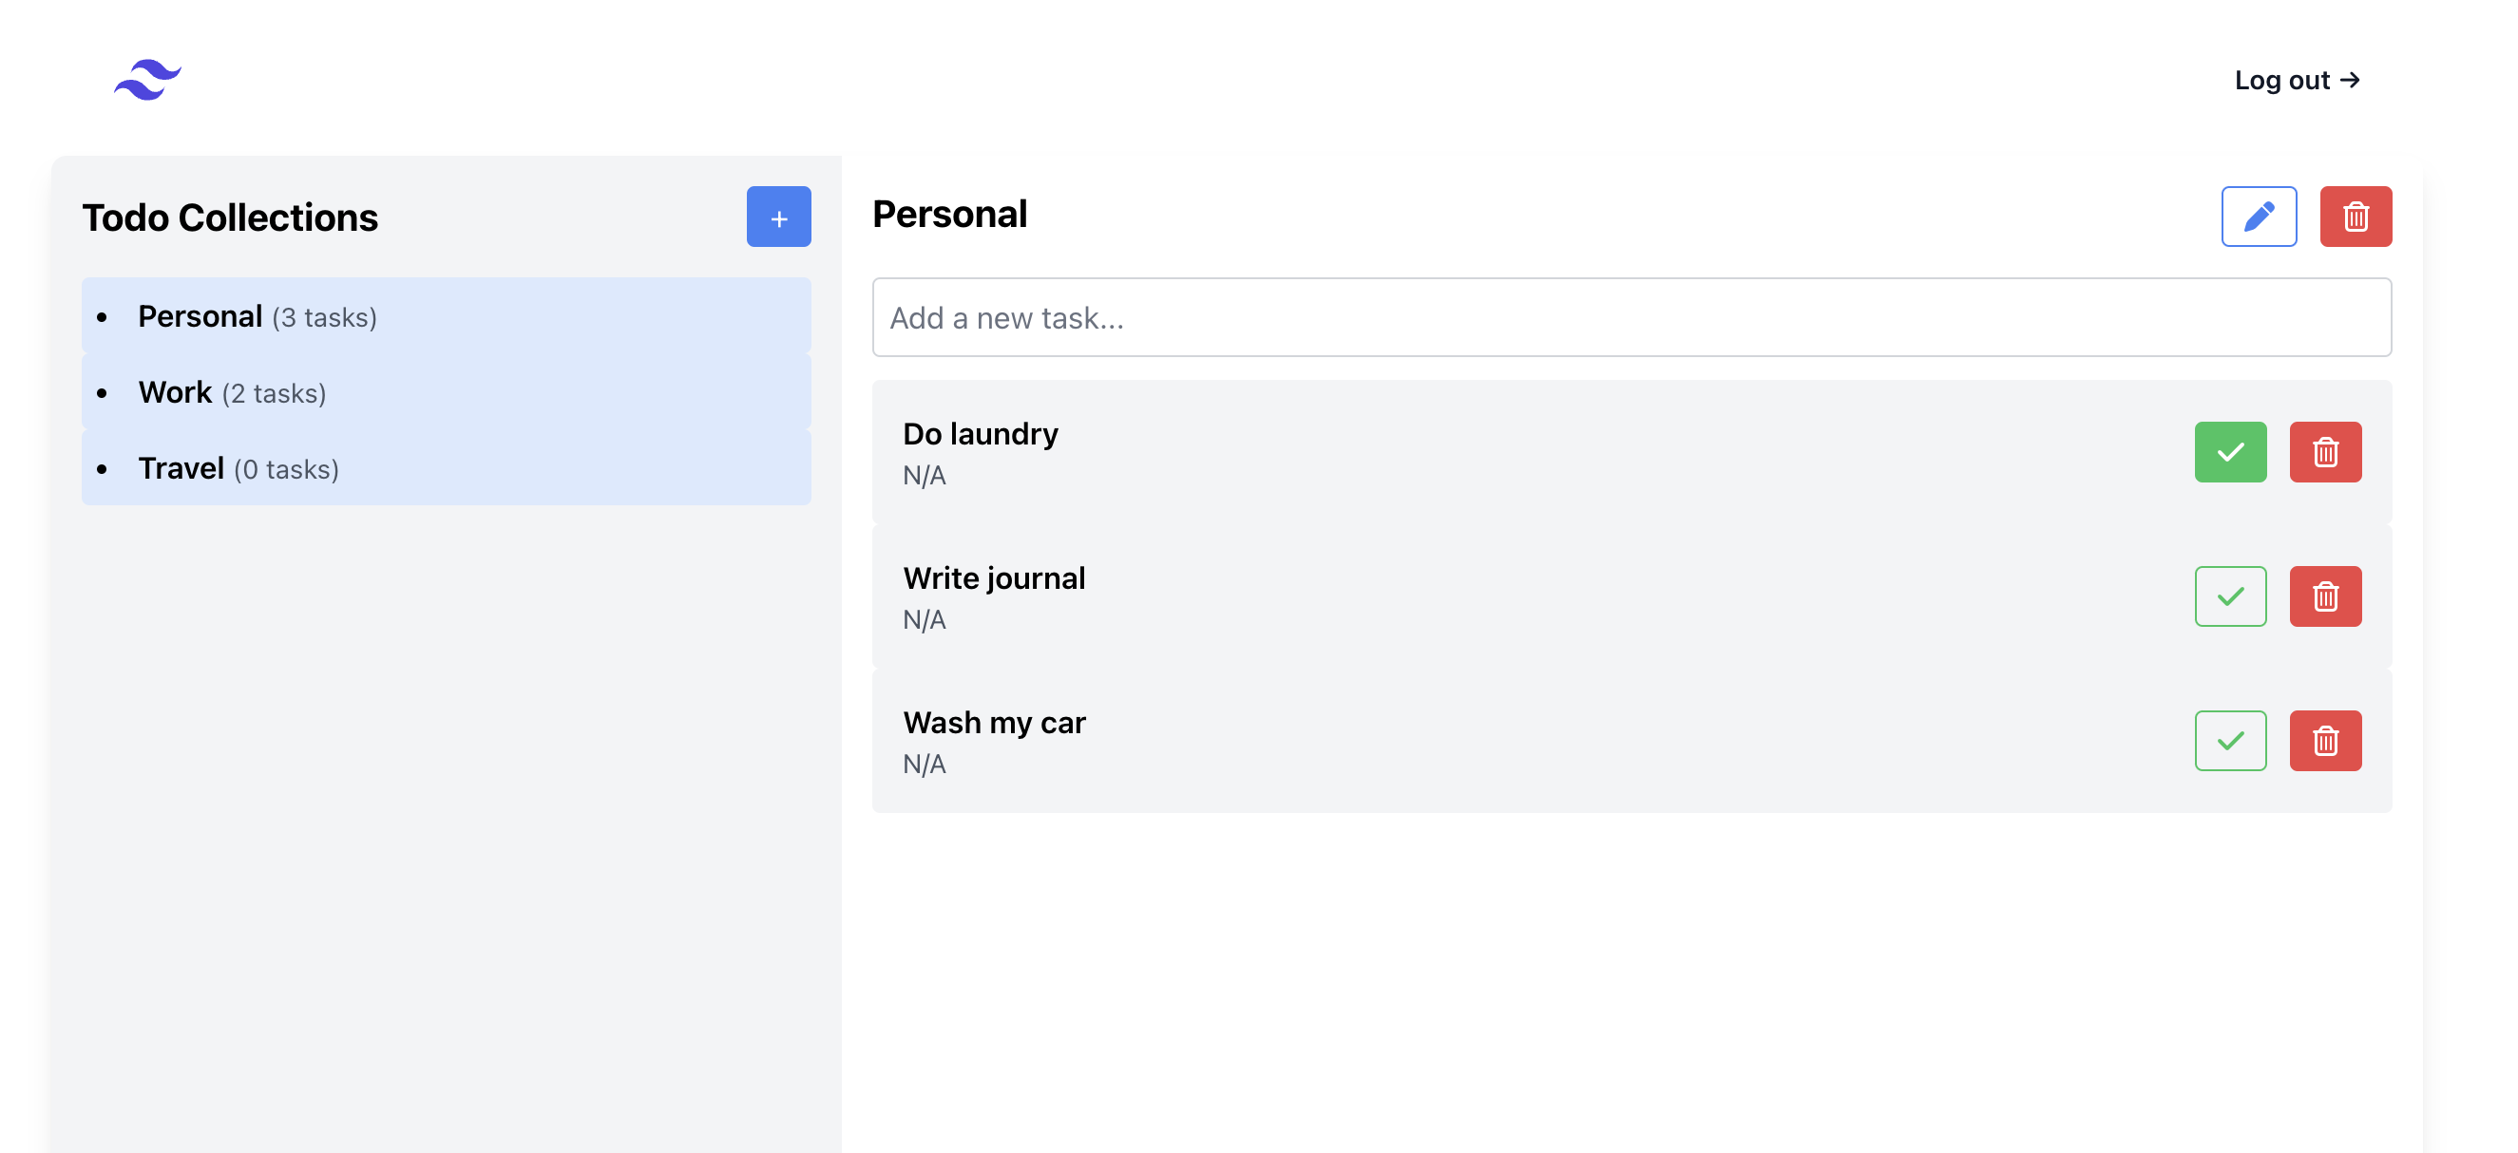The width and height of the screenshot is (2518, 1153).
Task: Unmark Do laundry as completed
Action: (x=2230, y=452)
